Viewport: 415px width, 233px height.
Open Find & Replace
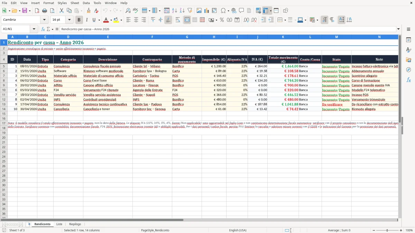128,11
